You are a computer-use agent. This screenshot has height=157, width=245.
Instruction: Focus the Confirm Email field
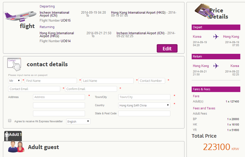click(x=91, y=89)
